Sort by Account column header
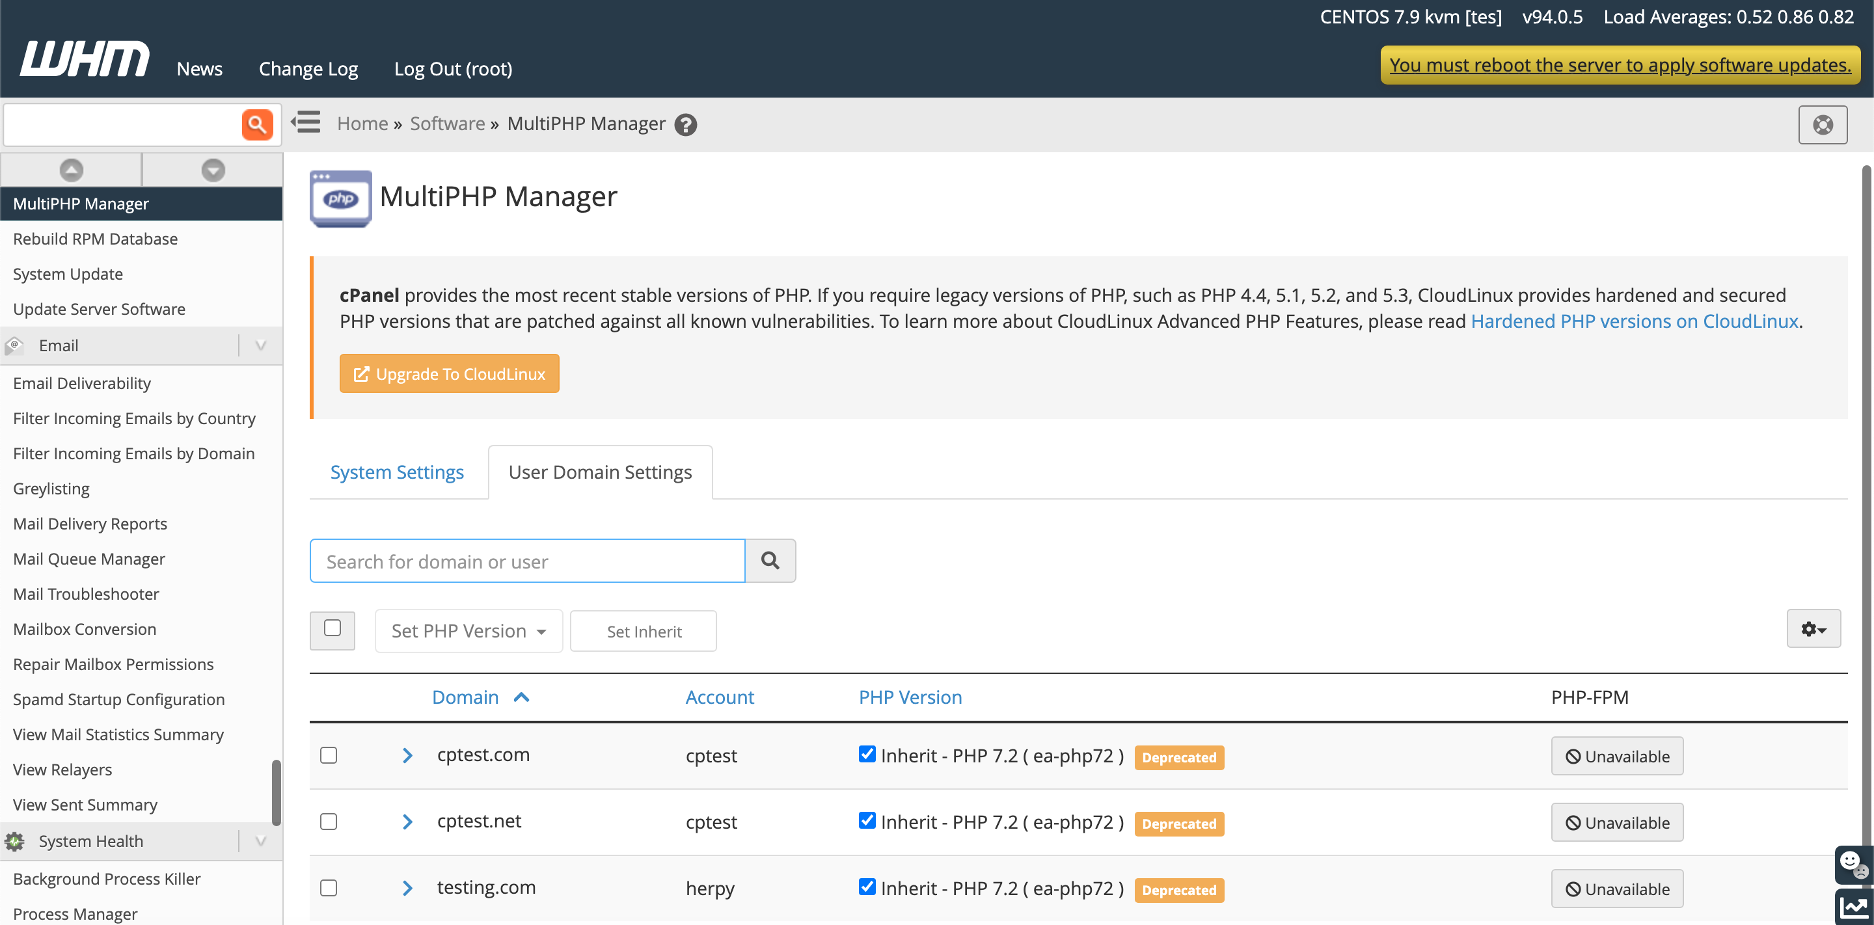Screen dimensions: 1874x925 point(720,697)
